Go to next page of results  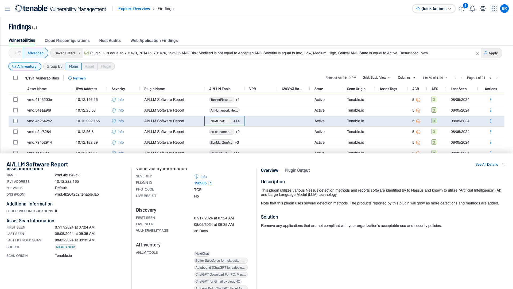[491, 78]
